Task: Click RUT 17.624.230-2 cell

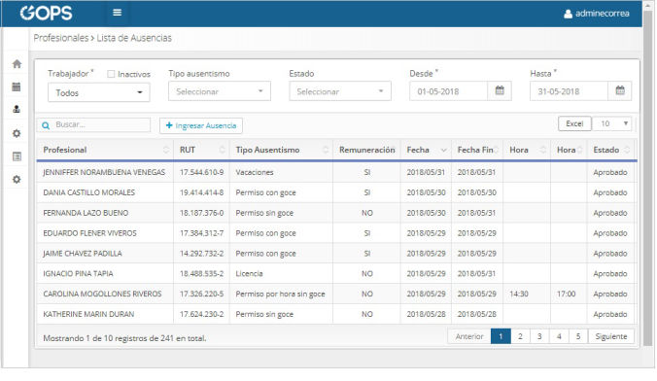Action: 201,314
